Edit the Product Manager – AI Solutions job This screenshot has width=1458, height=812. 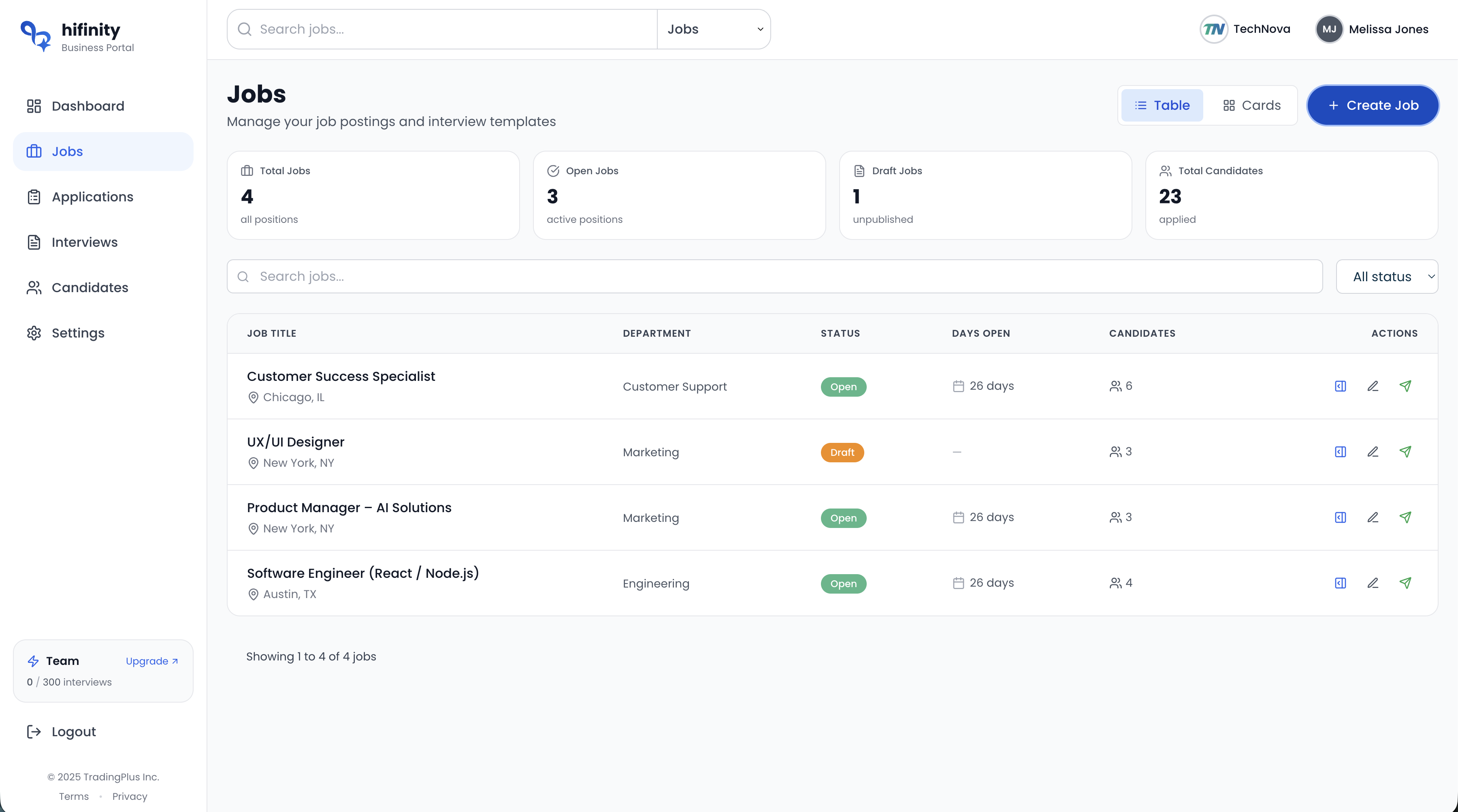tap(1374, 517)
